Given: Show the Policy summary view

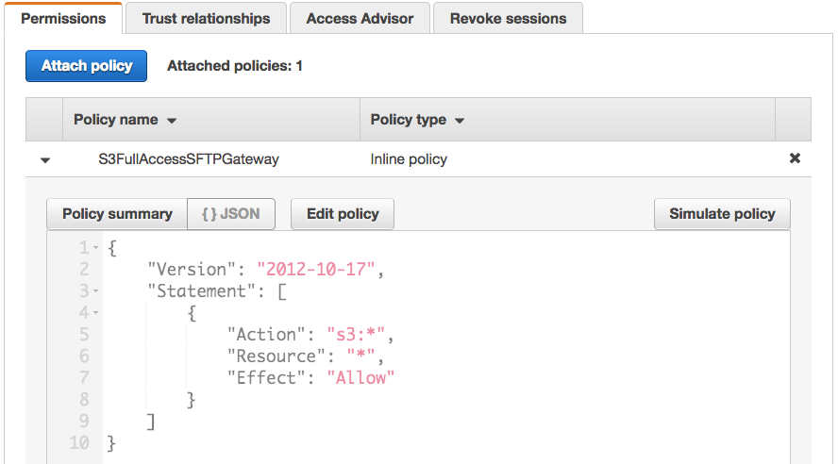Looking at the screenshot, I should tap(117, 214).
